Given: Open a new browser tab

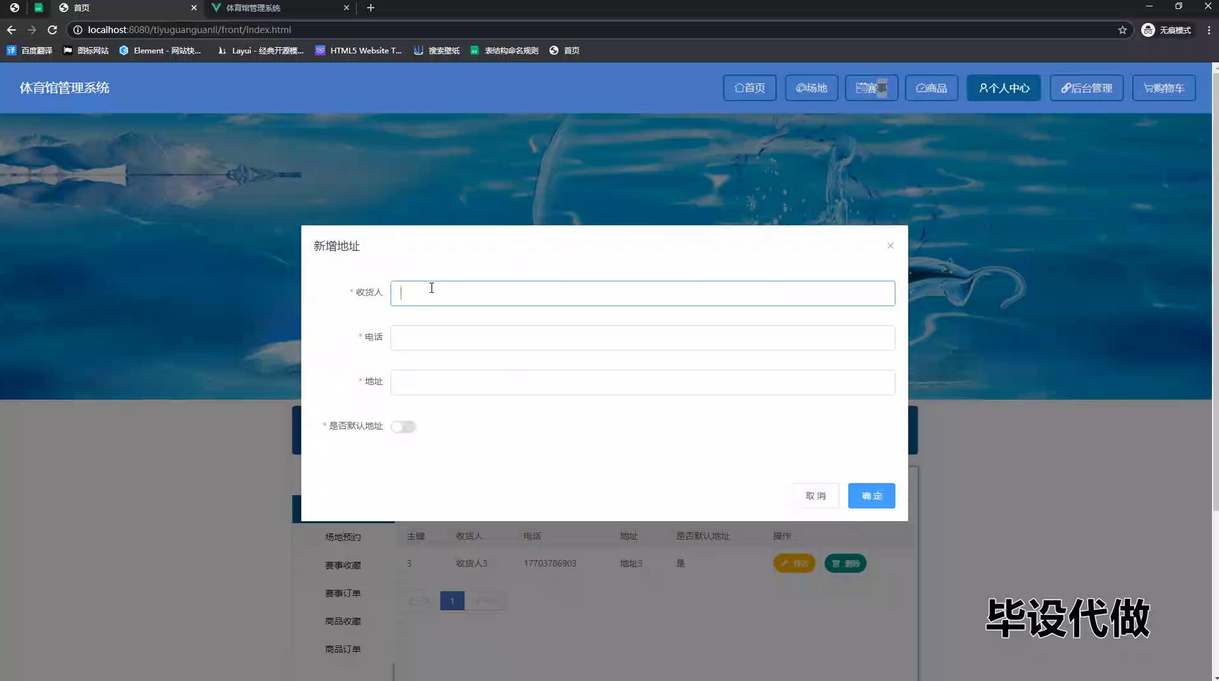Looking at the screenshot, I should coord(371,8).
